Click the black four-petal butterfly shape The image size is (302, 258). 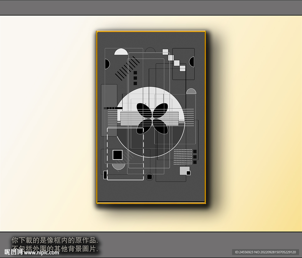click(152, 119)
